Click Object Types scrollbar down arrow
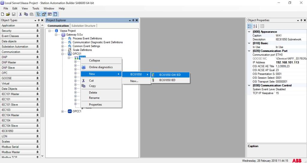Viewport: 307px width, 163px height. (42, 156)
